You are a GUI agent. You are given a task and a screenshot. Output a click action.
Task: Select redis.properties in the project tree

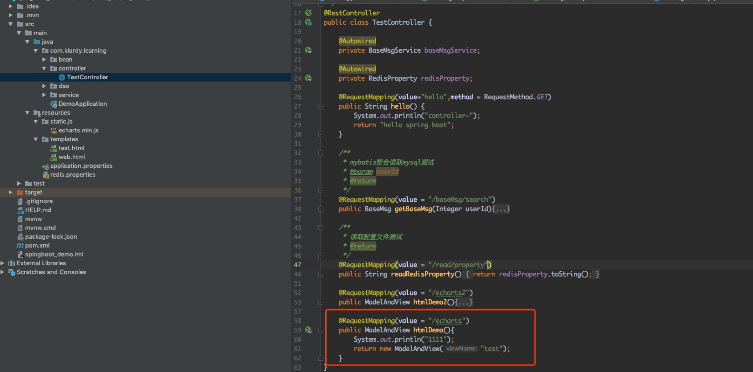pyautogui.click(x=73, y=175)
